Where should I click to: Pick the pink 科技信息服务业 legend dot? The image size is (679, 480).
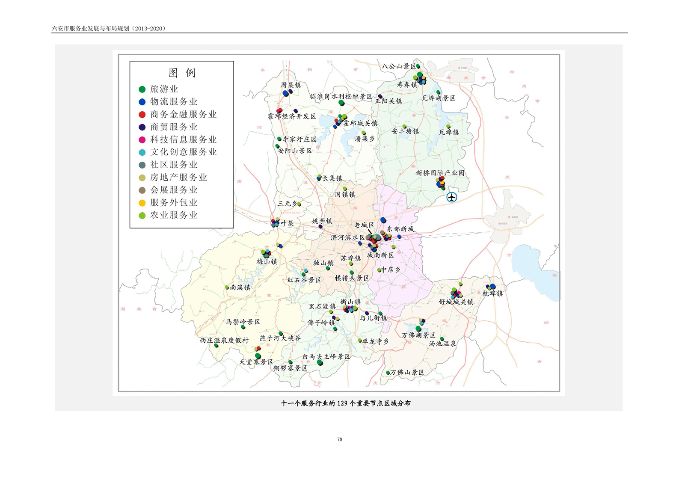(x=142, y=140)
